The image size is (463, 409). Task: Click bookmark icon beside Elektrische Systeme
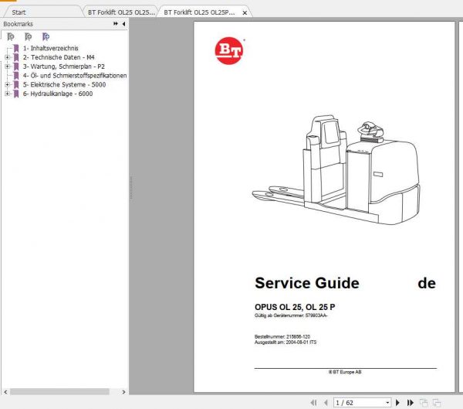(16, 84)
